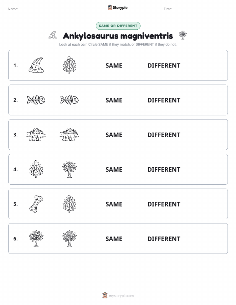Click the bone icon in row 5

point(36,204)
